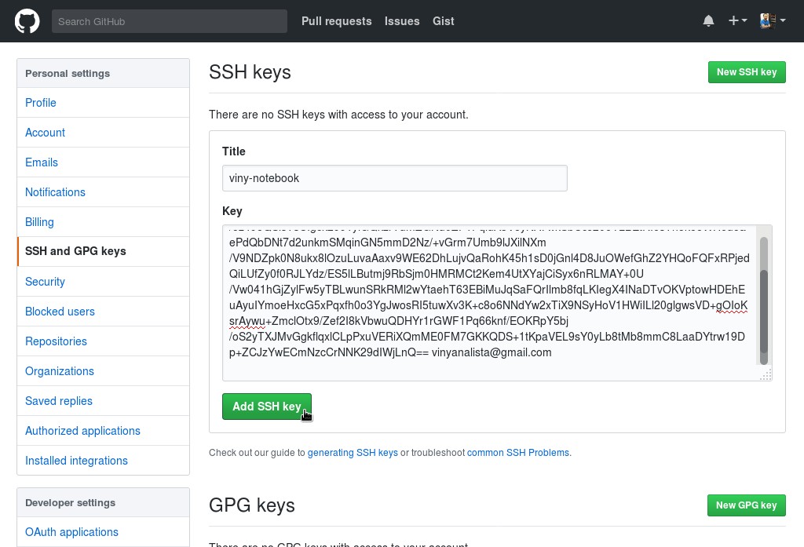Open Authorized applications settings
The width and height of the screenshot is (804, 547).
pyautogui.click(x=82, y=431)
